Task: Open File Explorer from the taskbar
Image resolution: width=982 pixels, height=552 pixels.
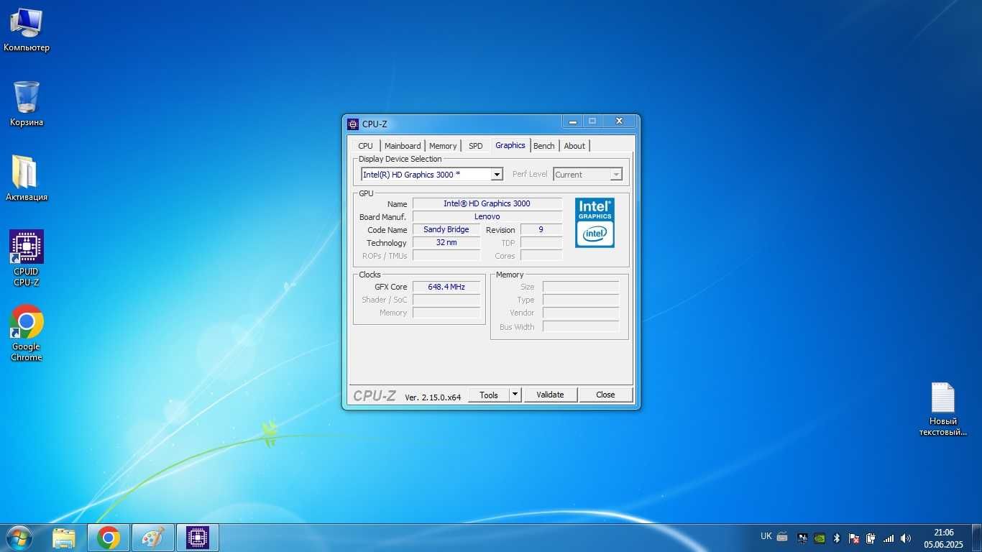Action: pos(64,538)
